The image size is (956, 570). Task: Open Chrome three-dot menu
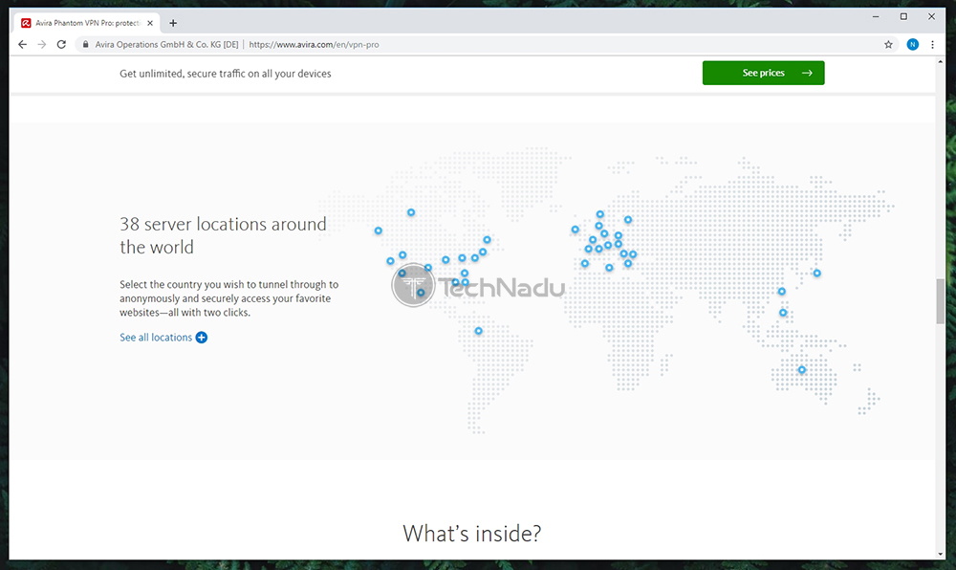click(932, 45)
